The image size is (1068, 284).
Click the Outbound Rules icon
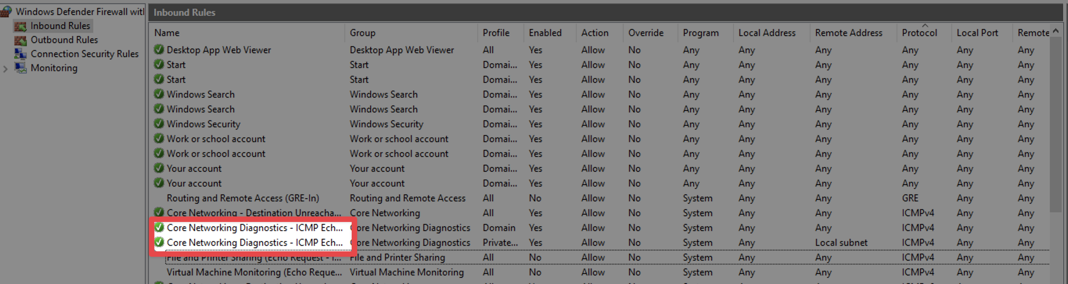pos(20,40)
